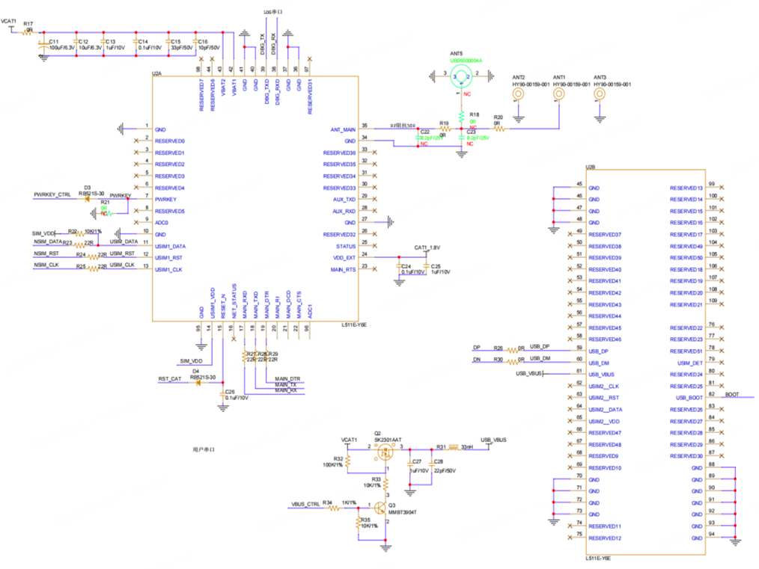Click the NSIM_DATA net label
The width and height of the screenshot is (759, 569).
click(x=49, y=242)
